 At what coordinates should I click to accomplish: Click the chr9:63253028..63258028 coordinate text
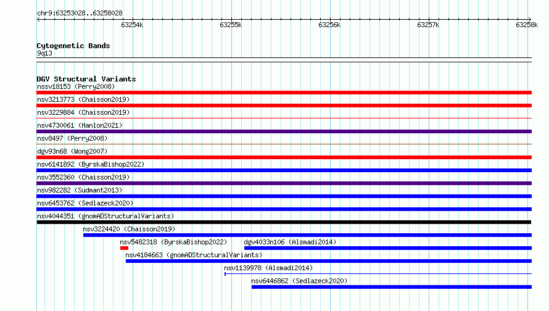(80, 14)
